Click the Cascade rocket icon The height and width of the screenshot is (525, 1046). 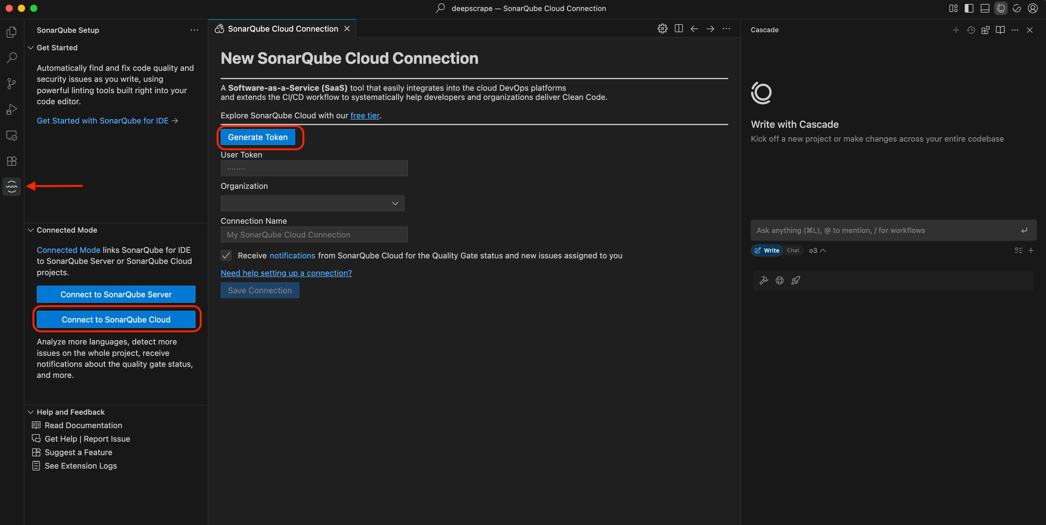pos(796,280)
